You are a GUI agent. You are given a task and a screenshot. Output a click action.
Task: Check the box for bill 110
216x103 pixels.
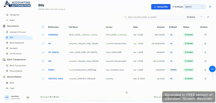coord(43,43)
